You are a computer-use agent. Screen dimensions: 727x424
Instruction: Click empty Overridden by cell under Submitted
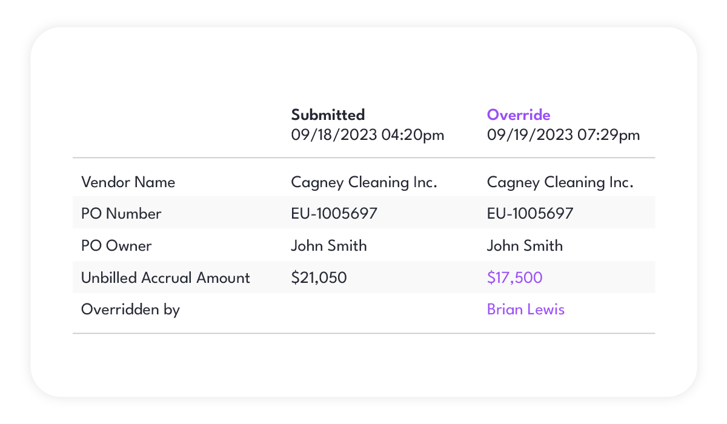pos(363,310)
